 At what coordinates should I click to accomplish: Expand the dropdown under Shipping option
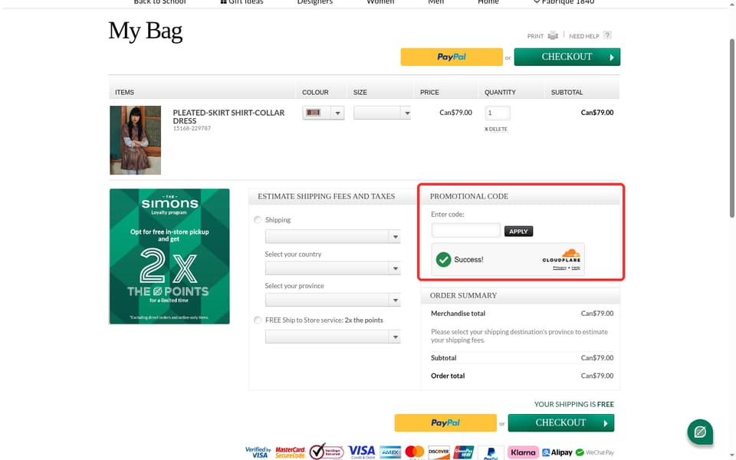[x=332, y=237]
